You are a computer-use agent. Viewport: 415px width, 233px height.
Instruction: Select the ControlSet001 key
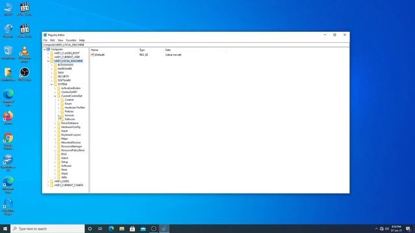69,92
